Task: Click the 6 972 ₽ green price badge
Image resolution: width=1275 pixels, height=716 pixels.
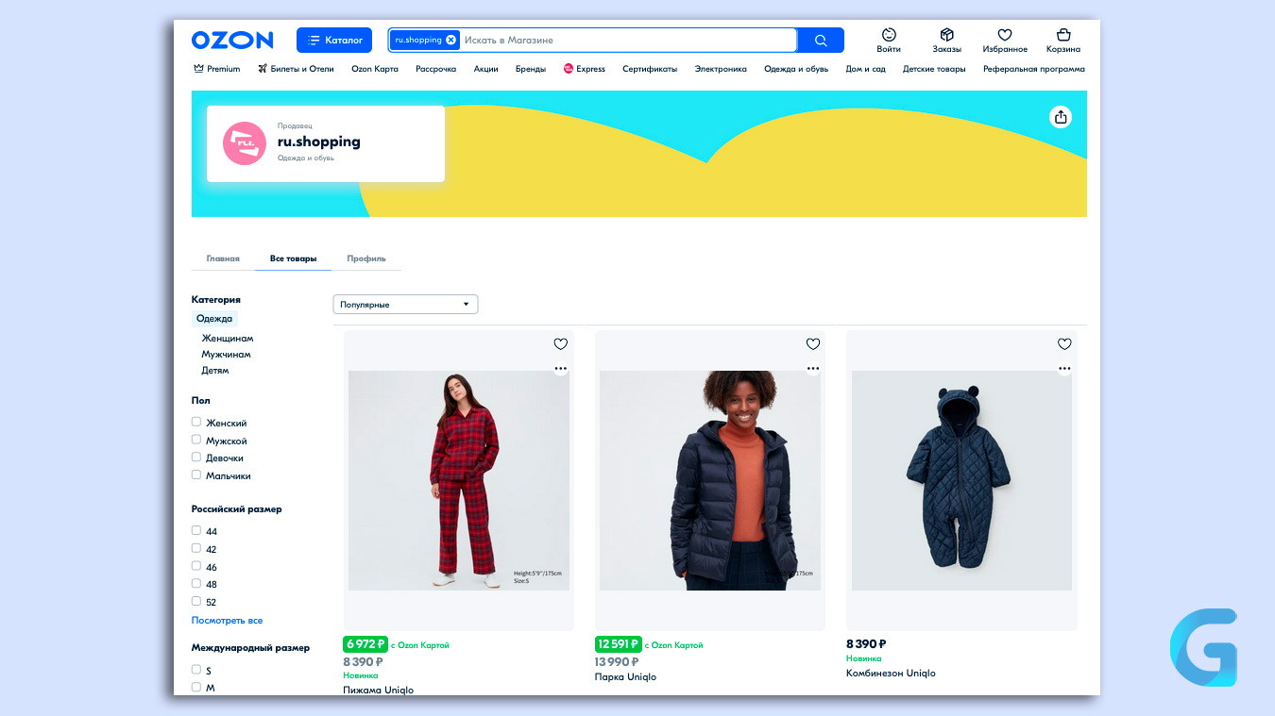Action: tap(365, 644)
